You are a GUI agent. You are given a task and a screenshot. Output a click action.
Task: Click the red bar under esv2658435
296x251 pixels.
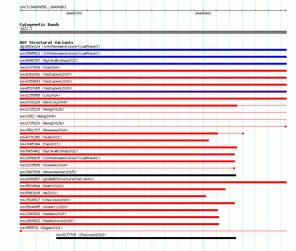tap(127, 161)
